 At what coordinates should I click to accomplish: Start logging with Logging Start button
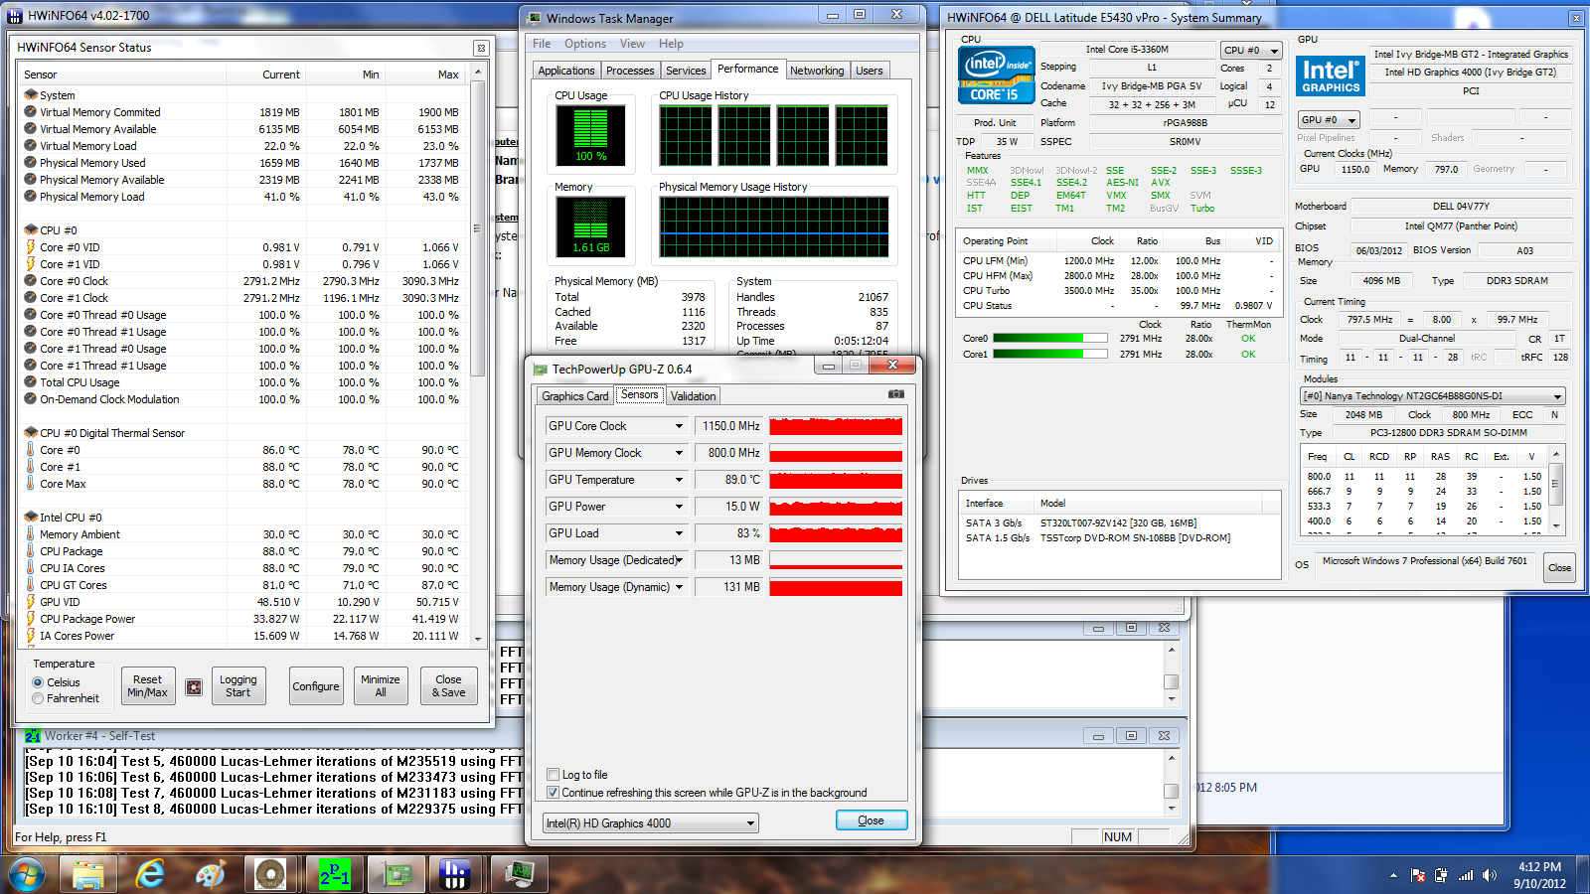point(238,686)
